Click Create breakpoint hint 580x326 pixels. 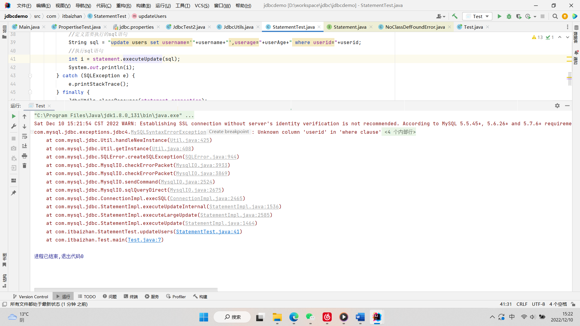coord(229,132)
